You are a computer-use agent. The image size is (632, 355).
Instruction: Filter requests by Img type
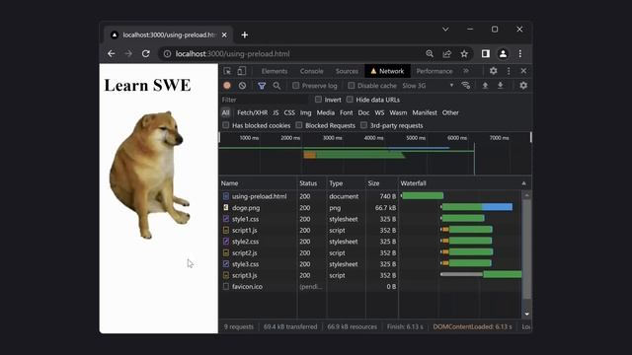tap(305, 112)
